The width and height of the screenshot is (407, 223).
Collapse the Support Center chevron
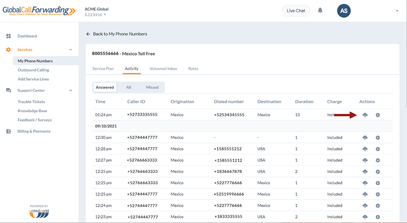(x=71, y=90)
